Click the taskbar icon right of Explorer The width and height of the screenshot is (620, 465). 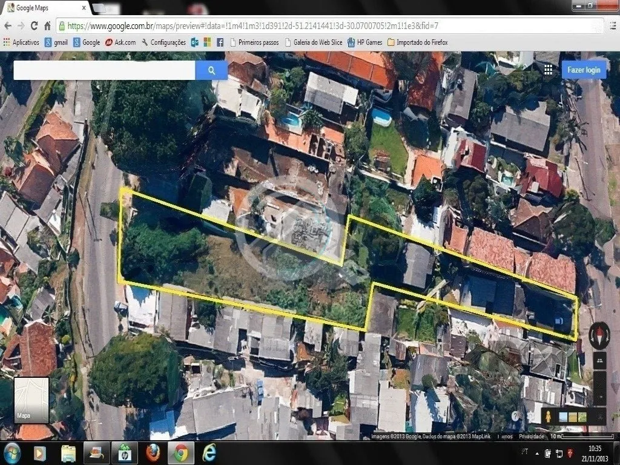click(96, 453)
